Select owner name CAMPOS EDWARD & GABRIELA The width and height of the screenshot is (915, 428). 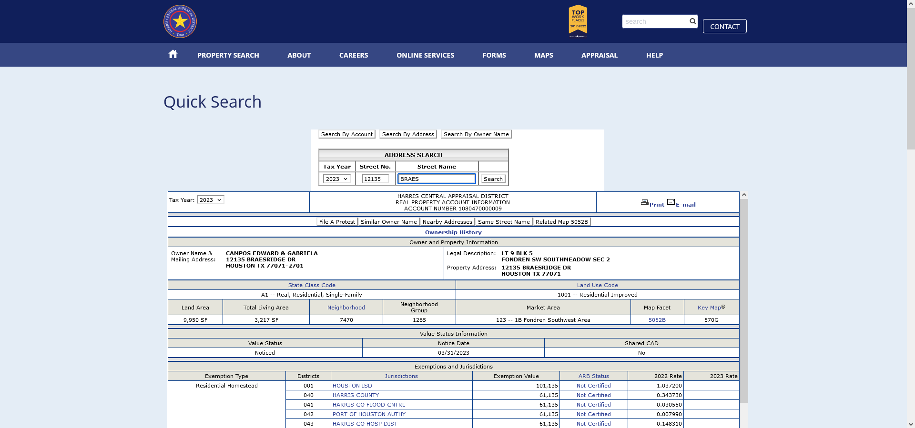(272, 253)
